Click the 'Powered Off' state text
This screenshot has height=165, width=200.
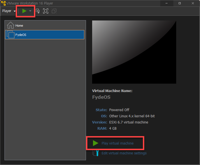tap(119, 110)
